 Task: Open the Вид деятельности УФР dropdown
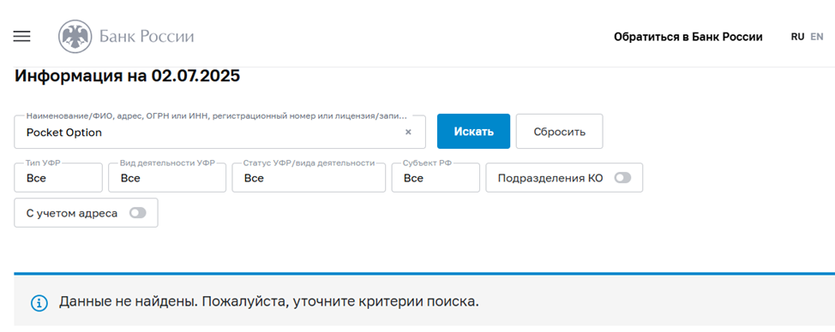(167, 177)
